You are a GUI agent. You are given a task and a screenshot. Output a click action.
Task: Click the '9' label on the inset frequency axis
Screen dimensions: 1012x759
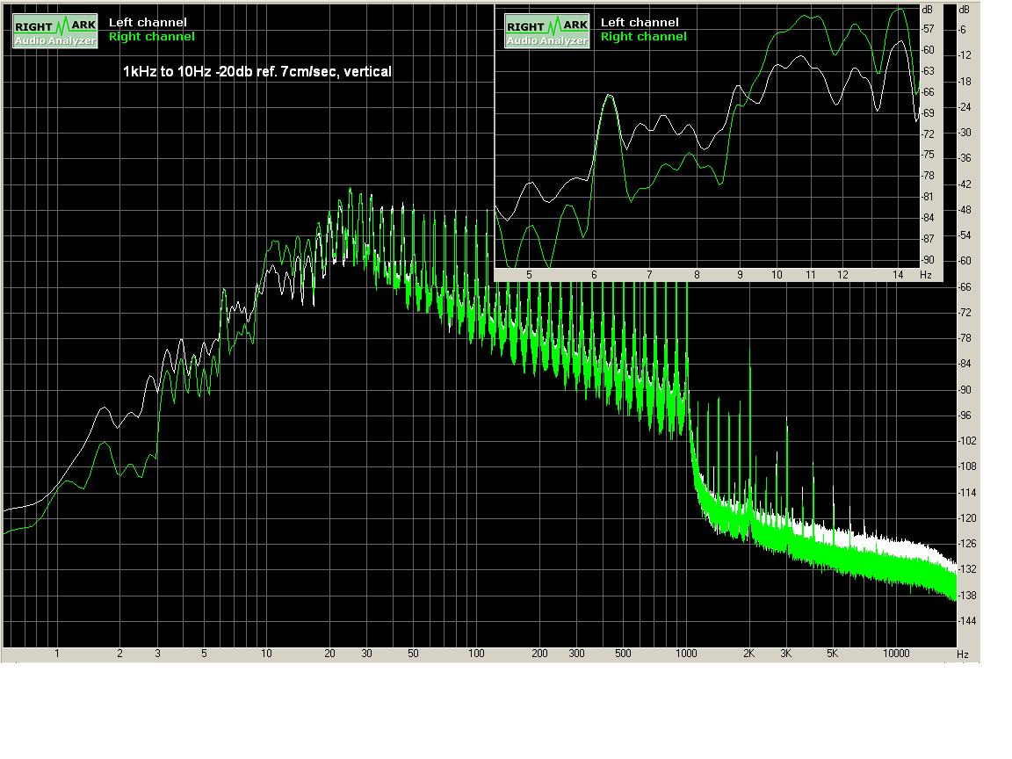click(x=740, y=275)
